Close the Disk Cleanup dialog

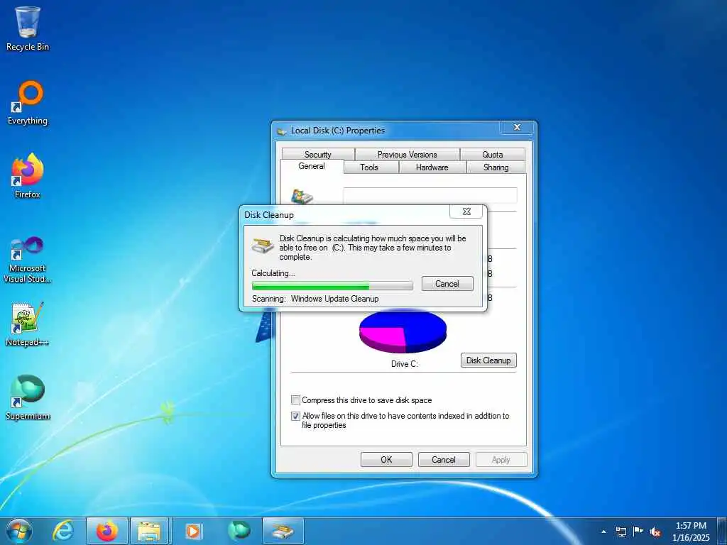click(466, 211)
